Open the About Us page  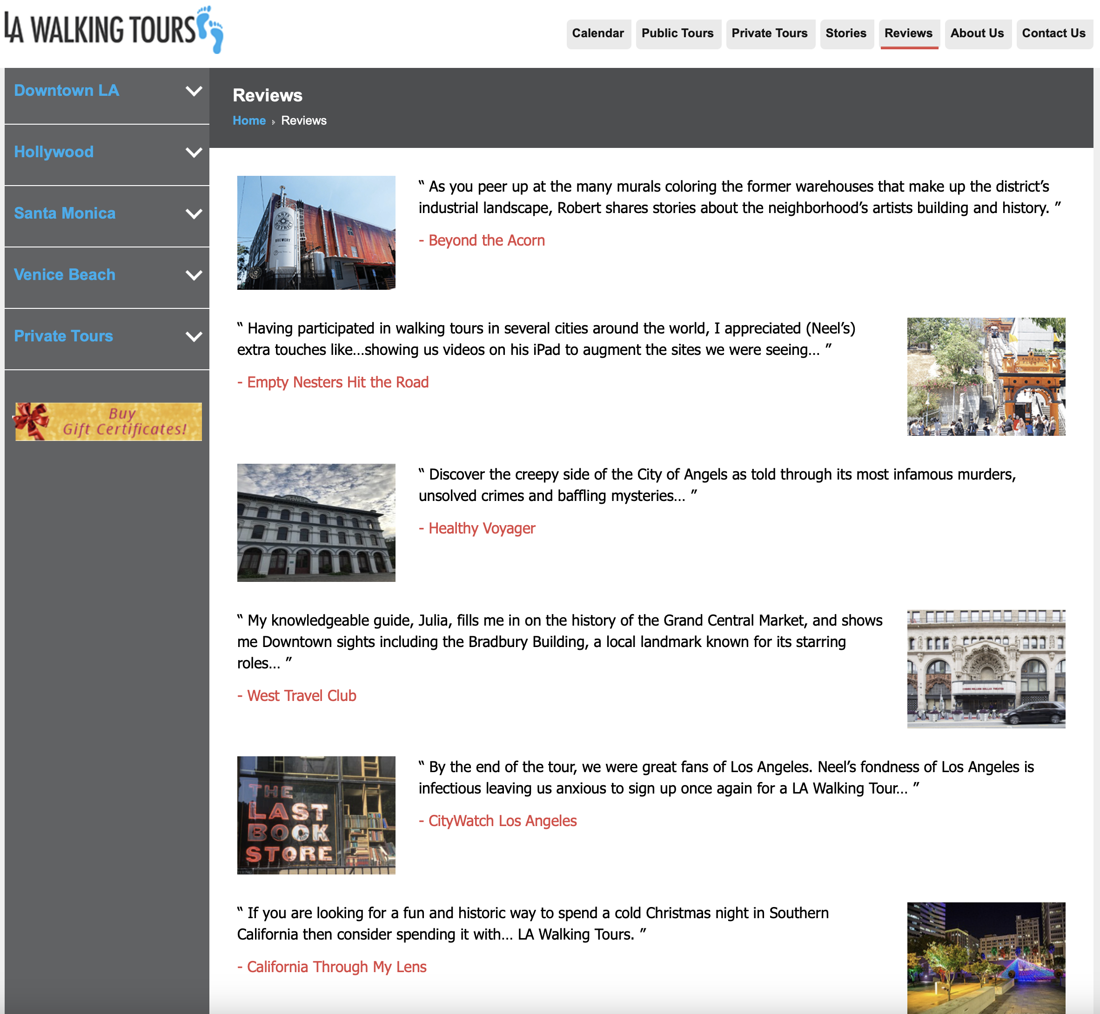[x=977, y=33]
